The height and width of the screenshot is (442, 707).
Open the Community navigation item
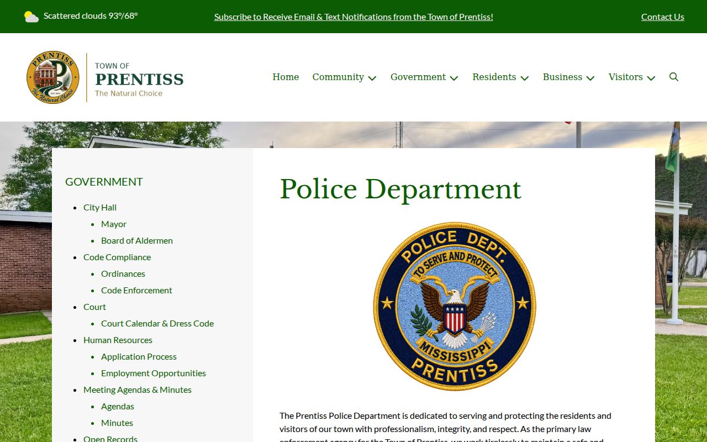click(338, 77)
